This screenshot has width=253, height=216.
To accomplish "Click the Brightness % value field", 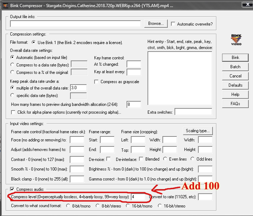I will click(205, 169).
